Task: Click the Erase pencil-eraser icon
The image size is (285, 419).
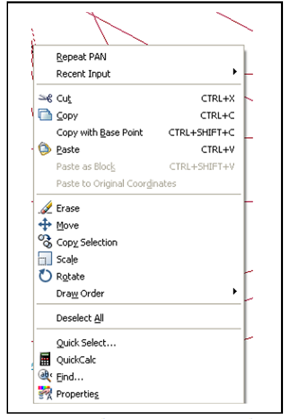Action: point(45,207)
